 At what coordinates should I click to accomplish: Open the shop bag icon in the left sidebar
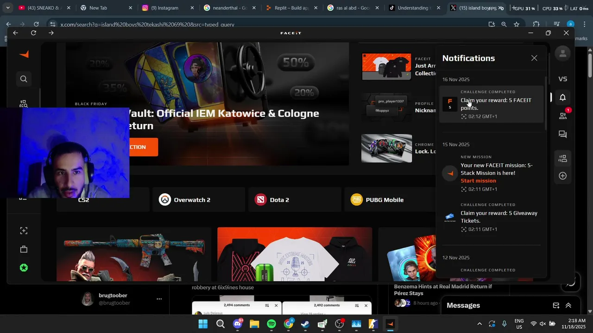click(24, 249)
